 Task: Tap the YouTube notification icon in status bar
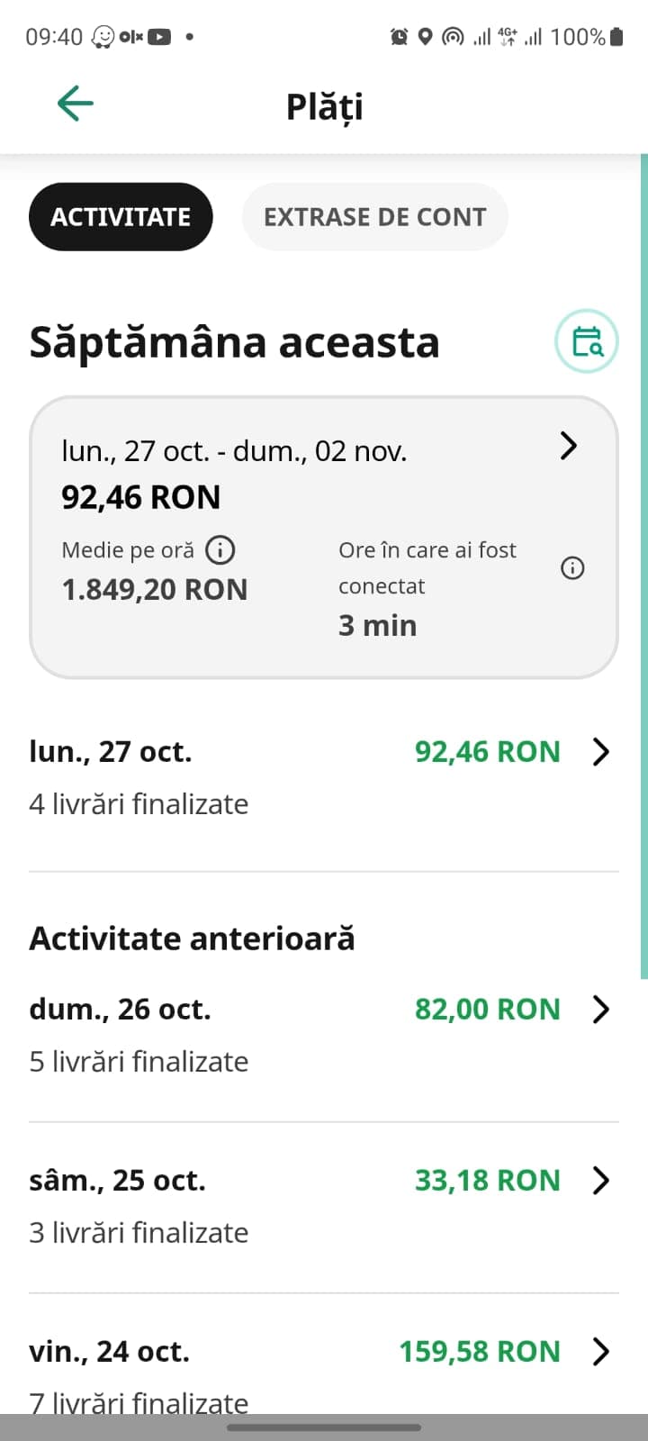pyautogui.click(x=159, y=37)
